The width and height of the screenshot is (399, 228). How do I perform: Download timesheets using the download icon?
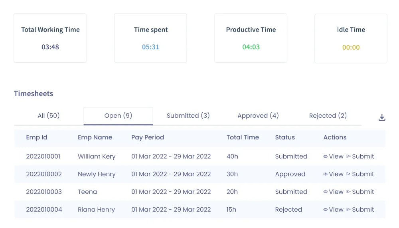pyautogui.click(x=382, y=117)
